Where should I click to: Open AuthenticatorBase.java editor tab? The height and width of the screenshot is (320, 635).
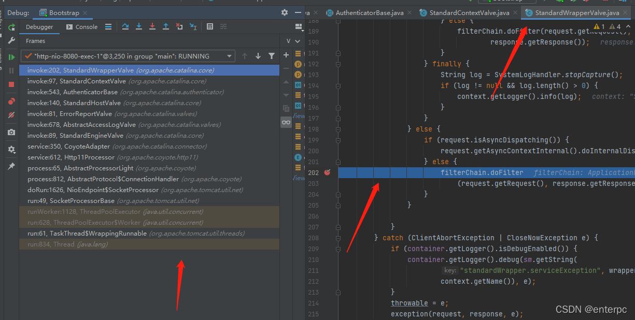click(368, 12)
